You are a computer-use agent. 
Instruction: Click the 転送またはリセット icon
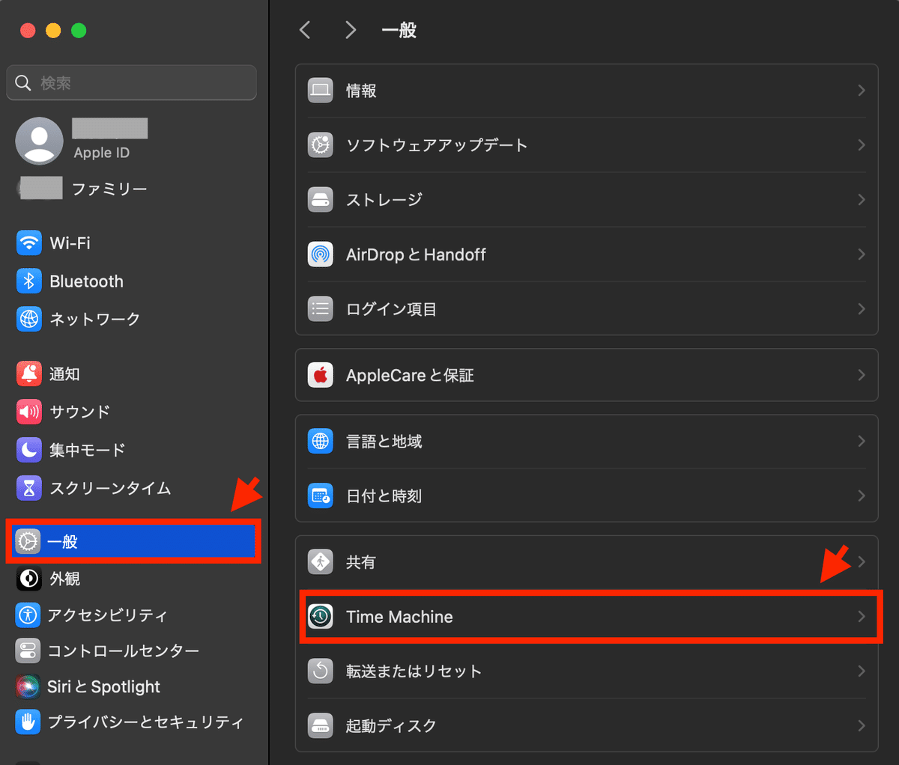321,671
